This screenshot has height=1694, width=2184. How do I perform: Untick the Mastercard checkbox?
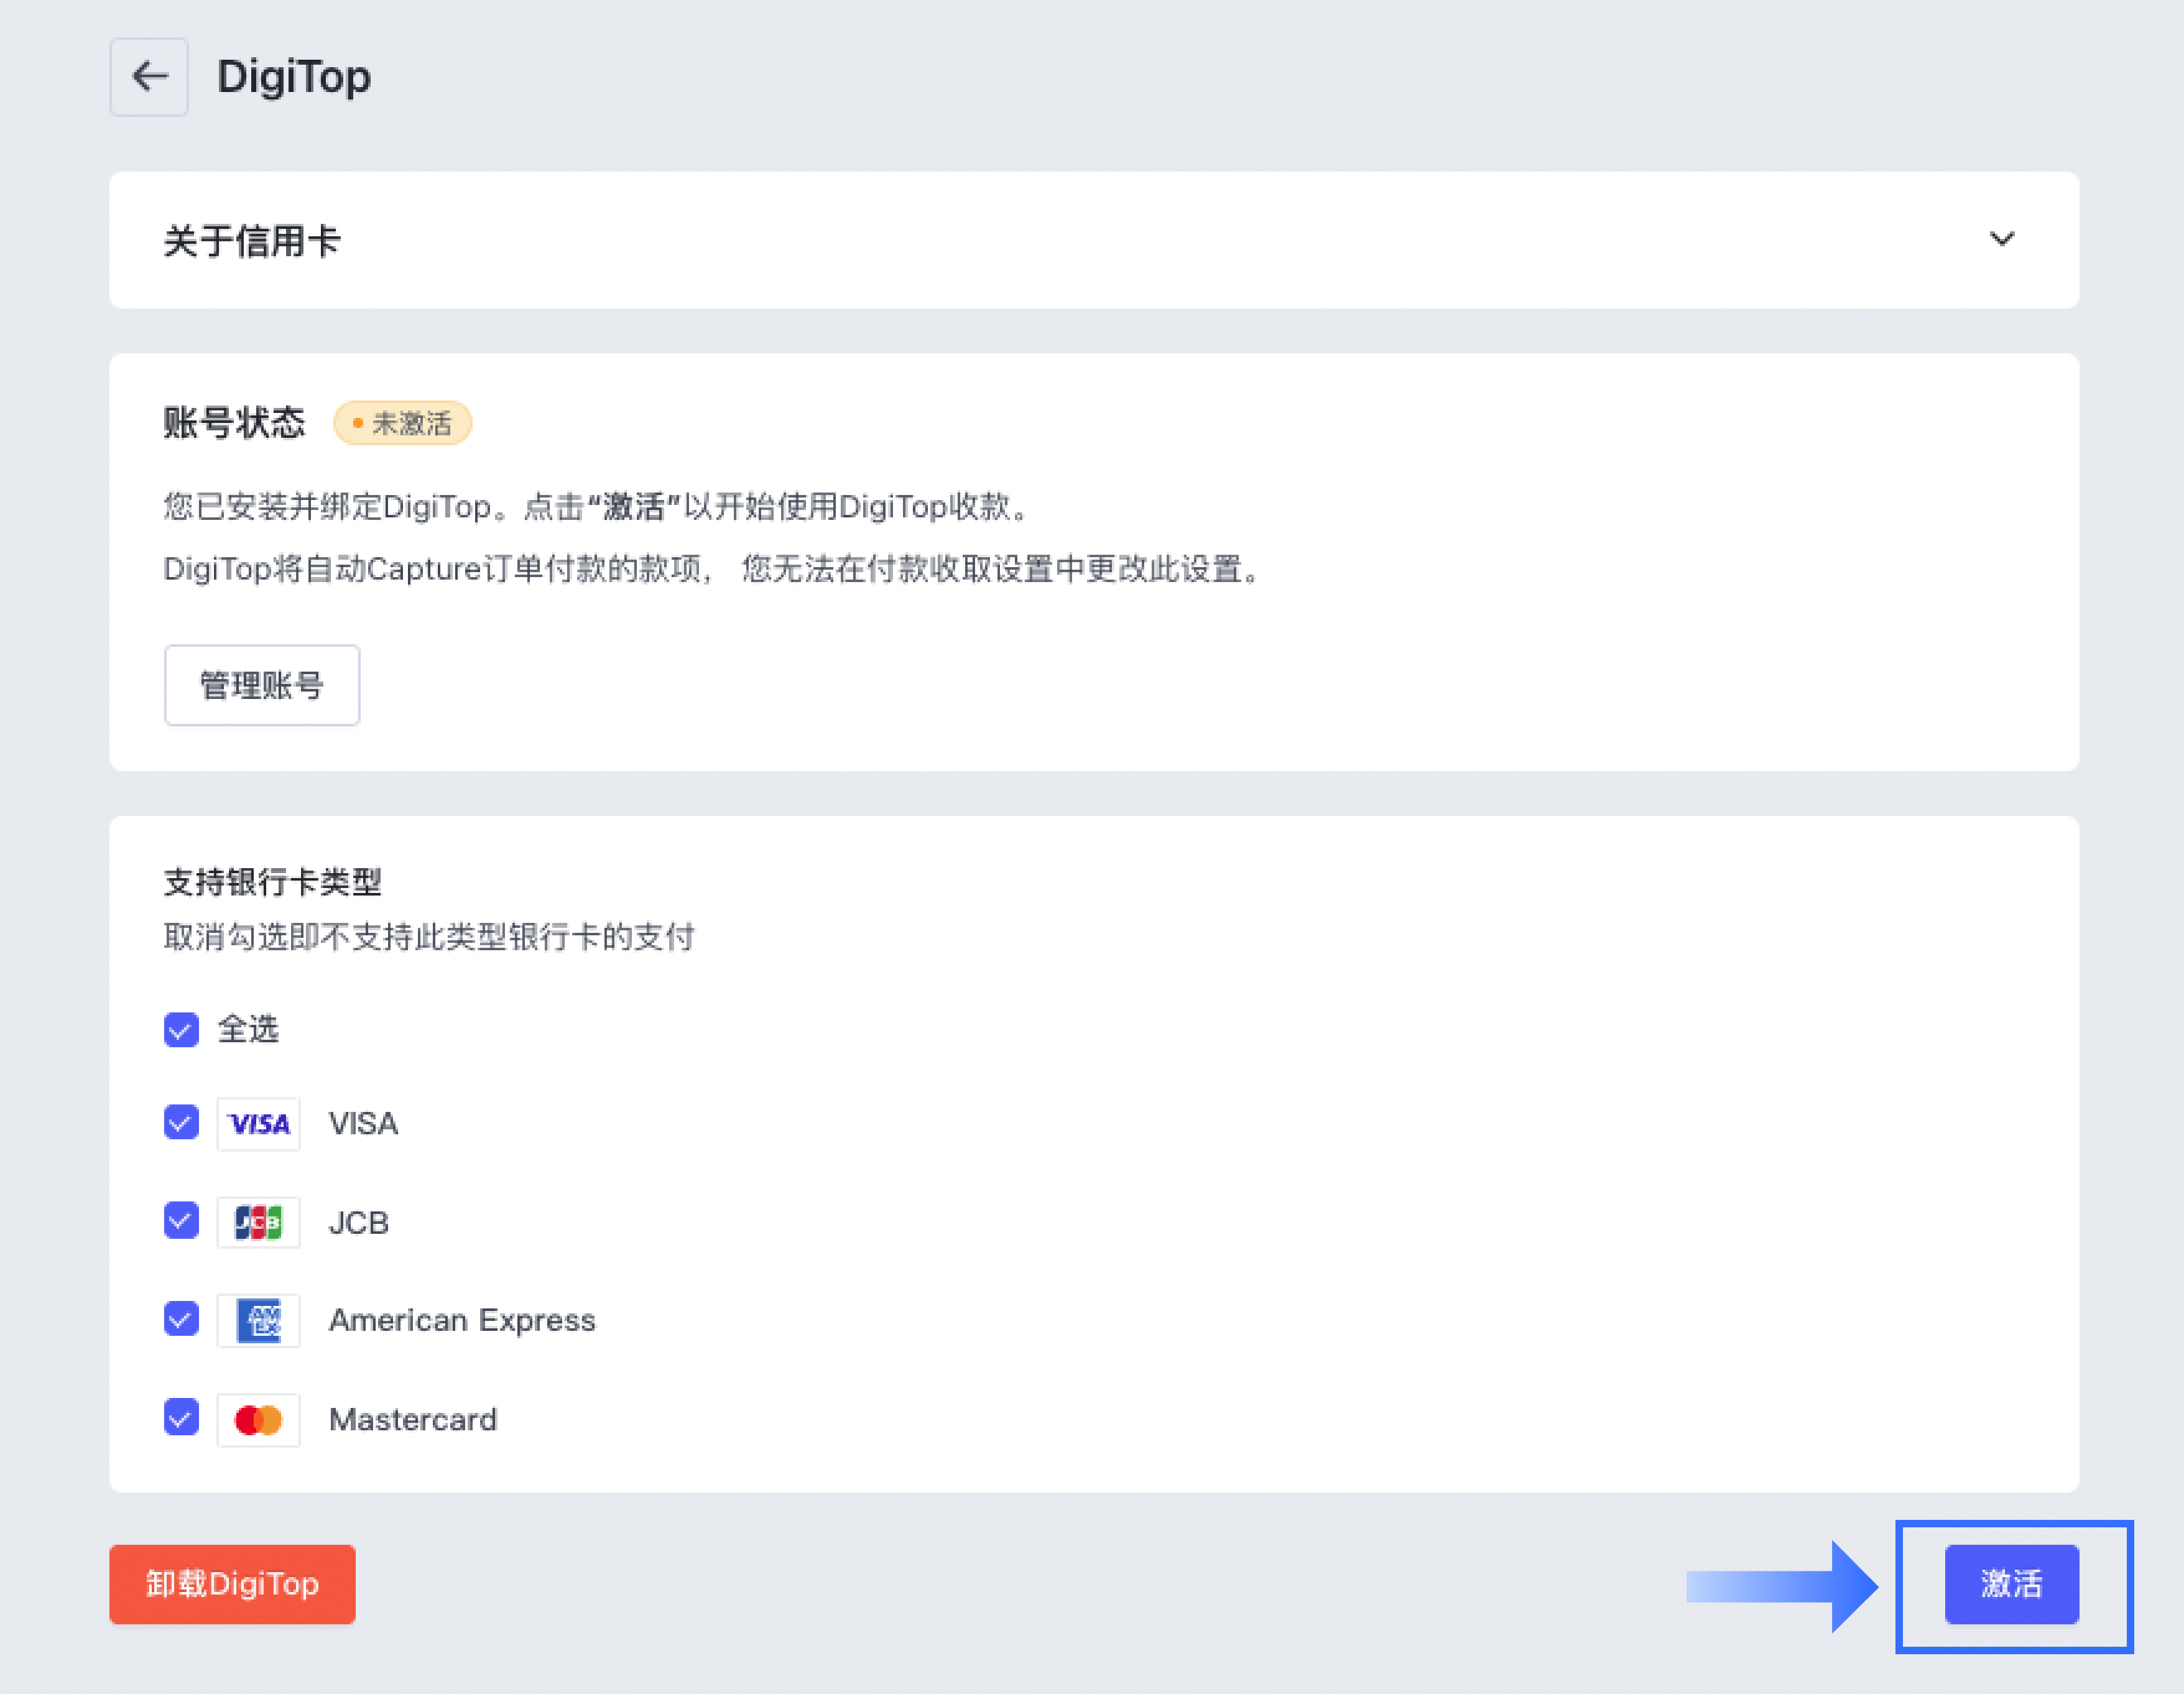181,1418
